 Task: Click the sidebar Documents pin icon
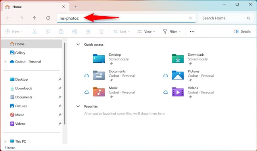click(x=60, y=97)
